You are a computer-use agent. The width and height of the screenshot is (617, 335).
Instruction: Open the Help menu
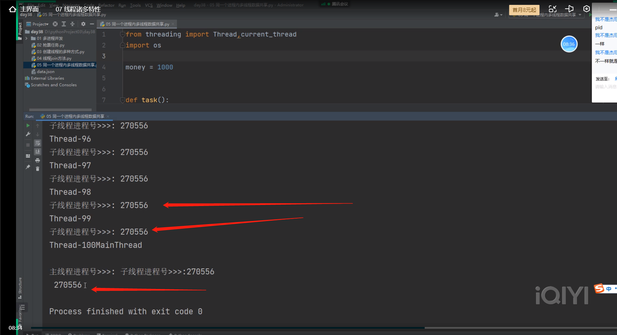coord(180,5)
